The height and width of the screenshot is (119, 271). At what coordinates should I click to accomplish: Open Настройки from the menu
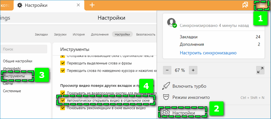(x=184, y=113)
